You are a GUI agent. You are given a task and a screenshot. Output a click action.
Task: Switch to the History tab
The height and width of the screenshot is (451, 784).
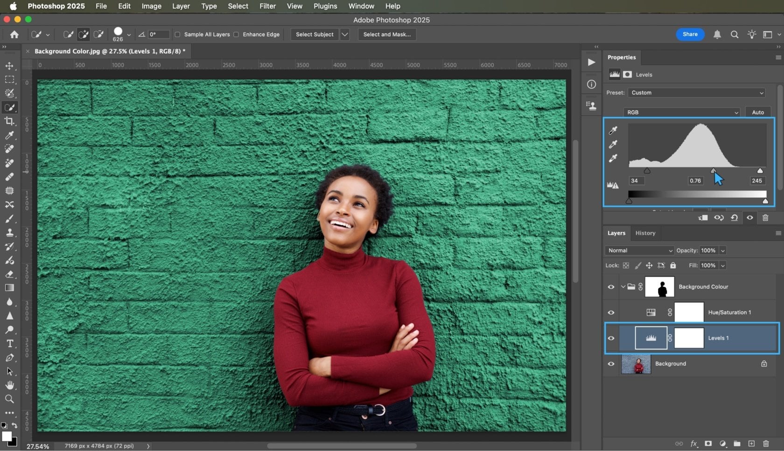pos(645,233)
